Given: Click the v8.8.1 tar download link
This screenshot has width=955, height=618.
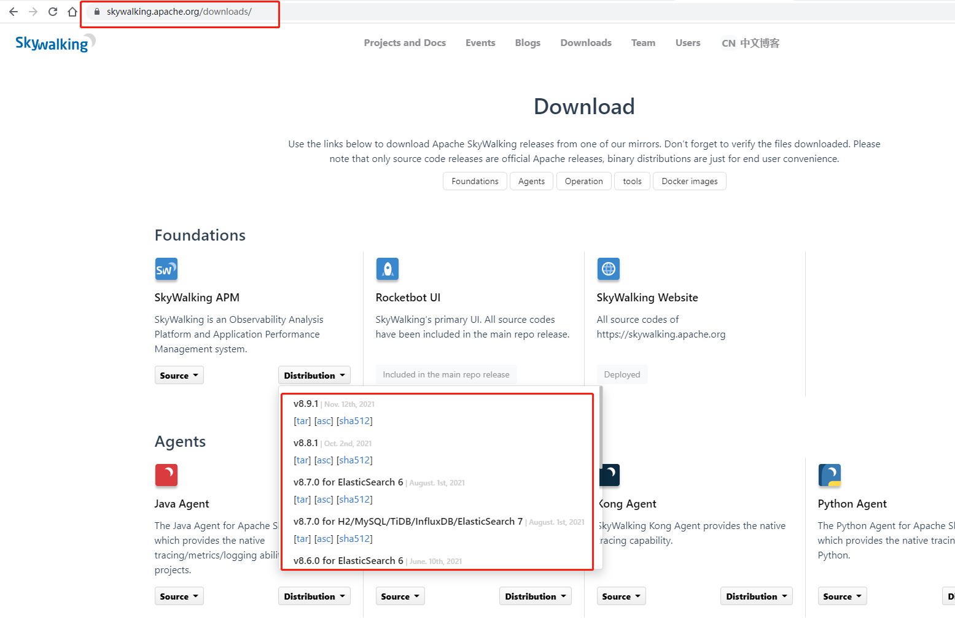Looking at the screenshot, I should click(302, 460).
